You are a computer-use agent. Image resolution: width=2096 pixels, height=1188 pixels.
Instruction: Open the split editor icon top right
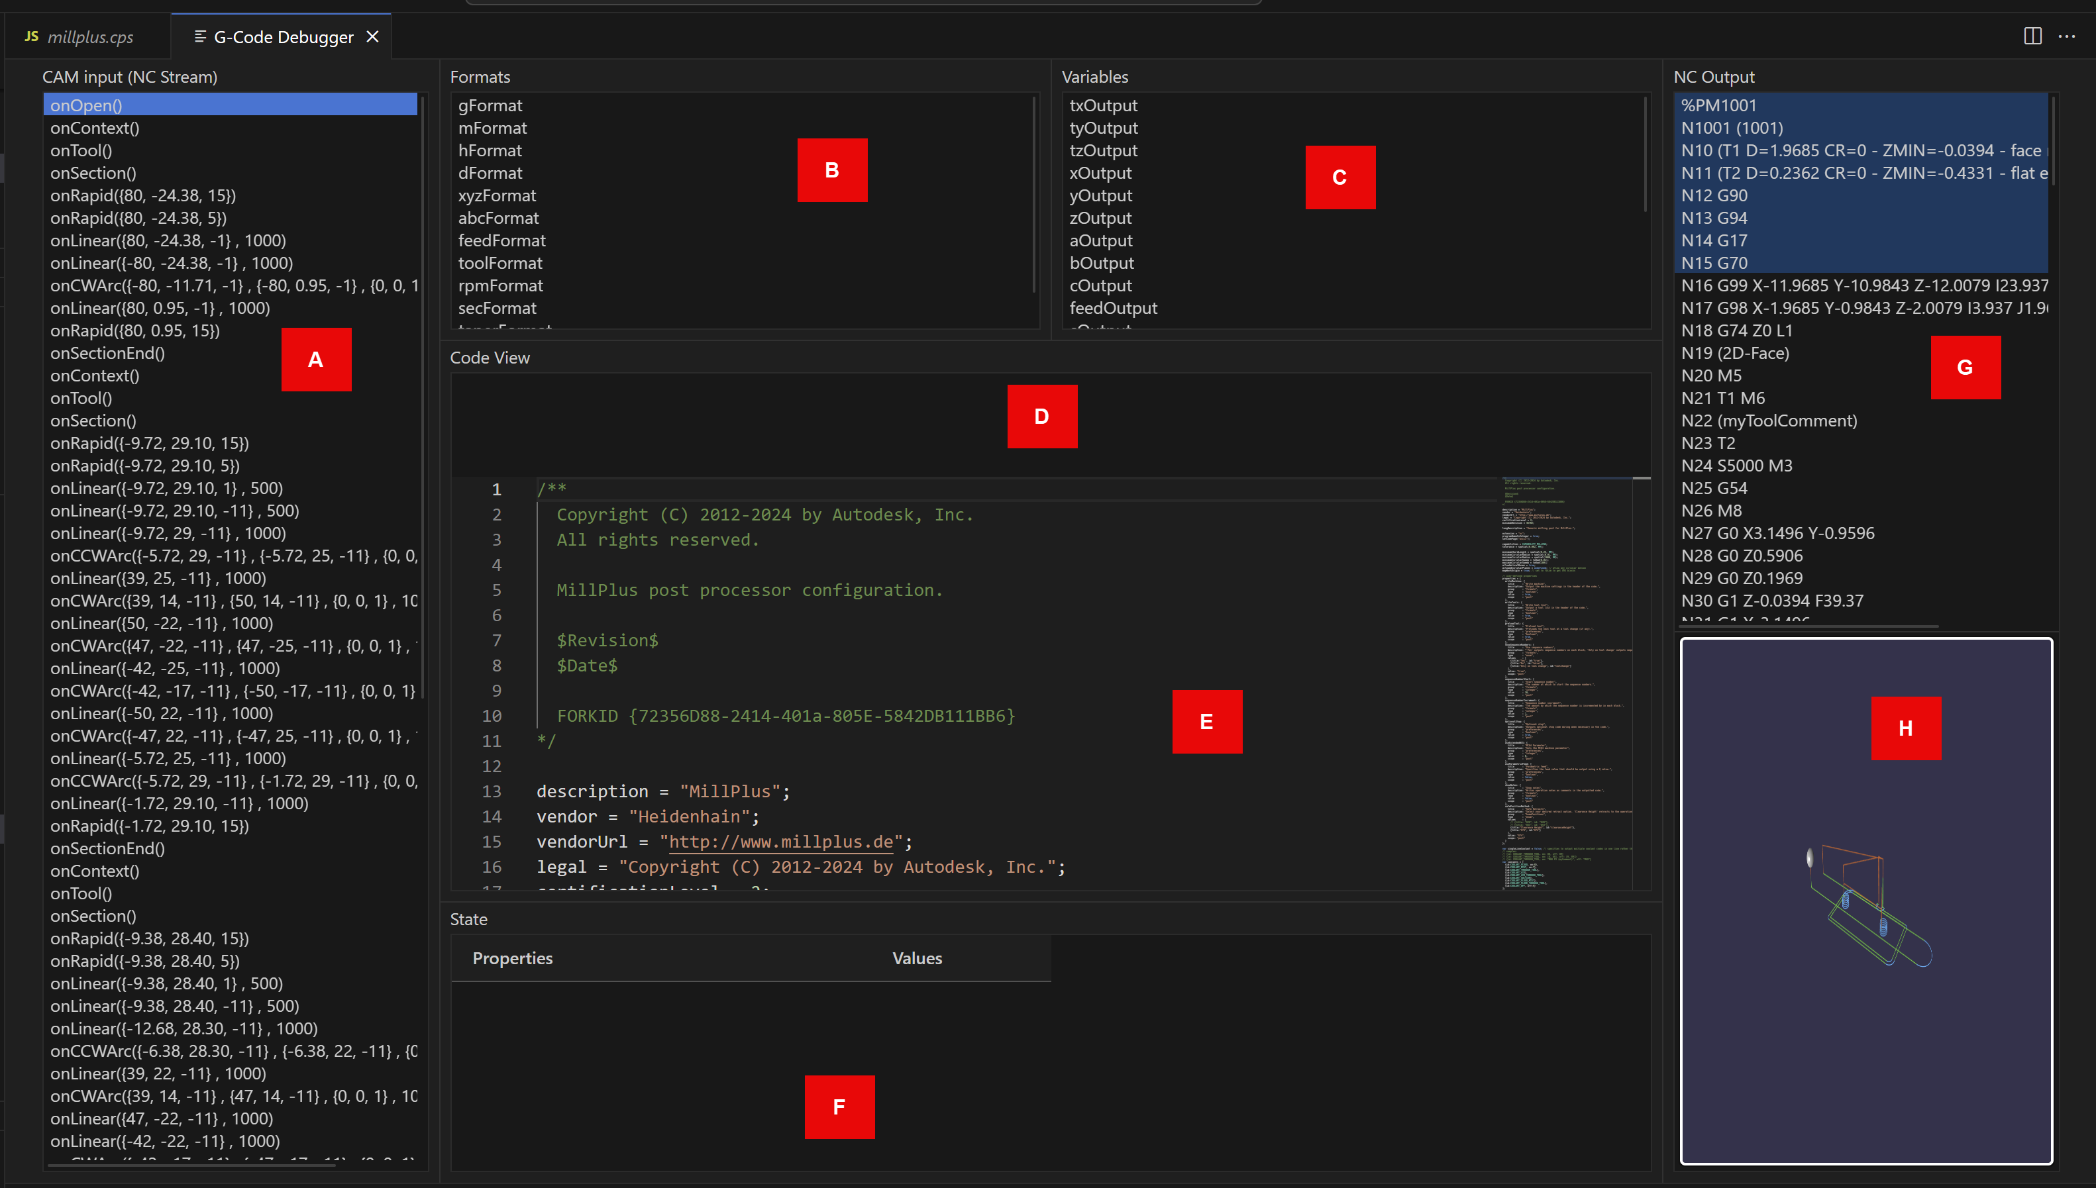[2034, 36]
